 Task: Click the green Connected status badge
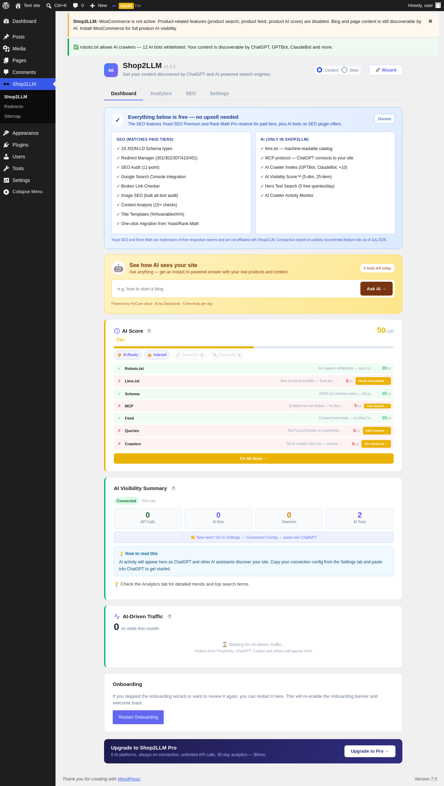point(126,501)
